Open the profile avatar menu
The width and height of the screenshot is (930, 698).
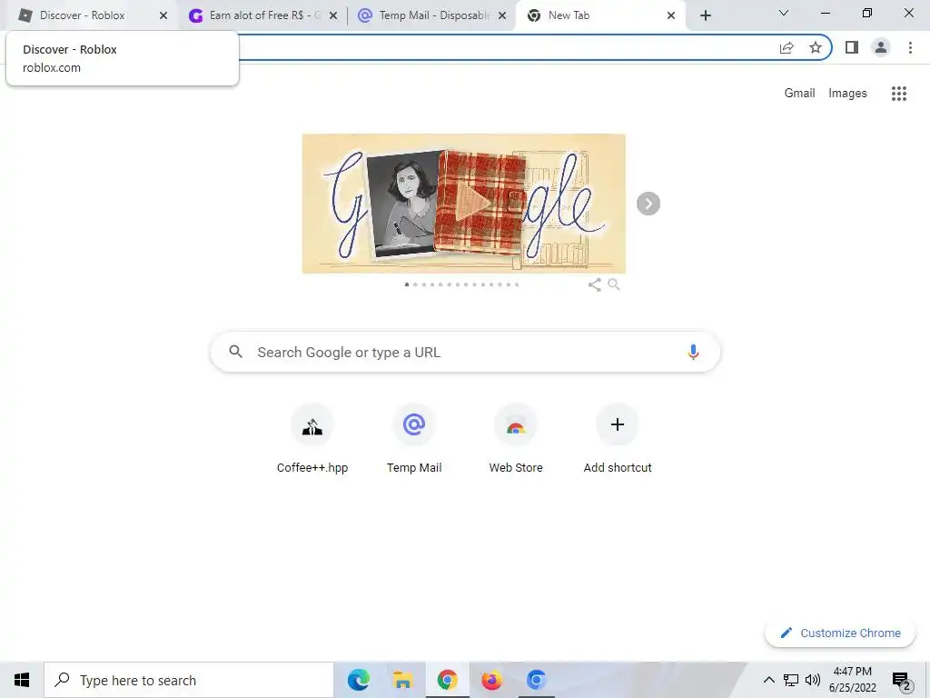(881, 47)
